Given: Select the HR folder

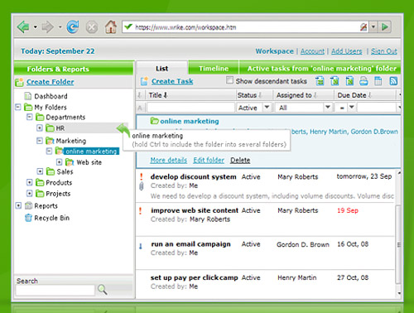Looking at the screenshot, I should pos(60,128).
